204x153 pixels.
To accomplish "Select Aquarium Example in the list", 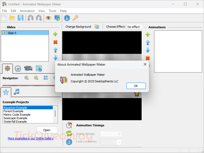I will pyautogui.click(x=28, y=108).
